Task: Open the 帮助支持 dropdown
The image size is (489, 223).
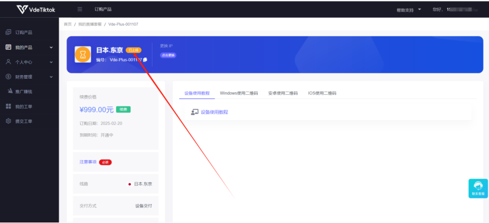Action: tap(409, 10)
